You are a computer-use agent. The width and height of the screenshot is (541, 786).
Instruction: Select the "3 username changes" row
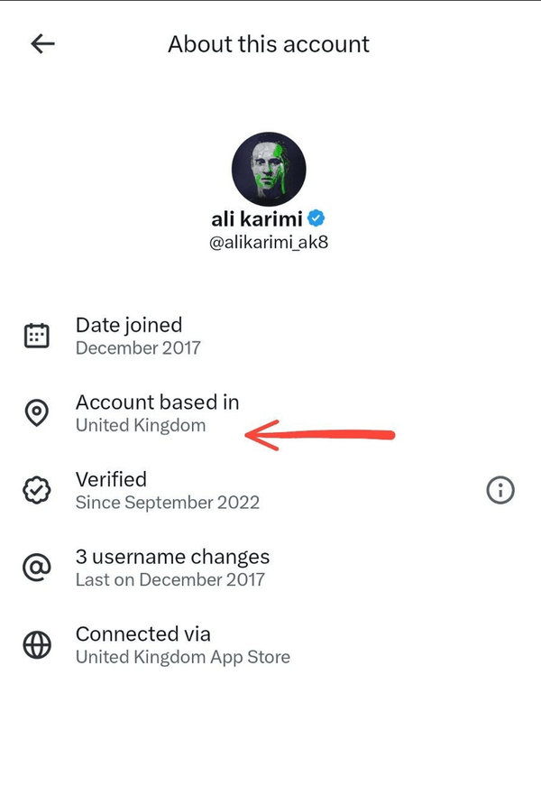tap(172, 557)
